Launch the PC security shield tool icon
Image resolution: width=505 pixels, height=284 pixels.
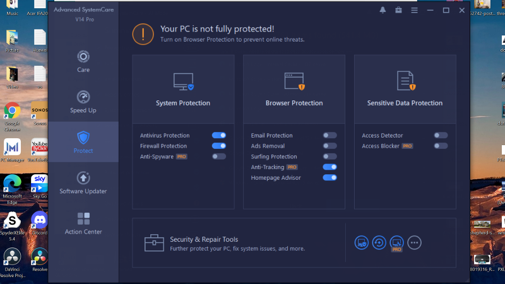point(361,242)
